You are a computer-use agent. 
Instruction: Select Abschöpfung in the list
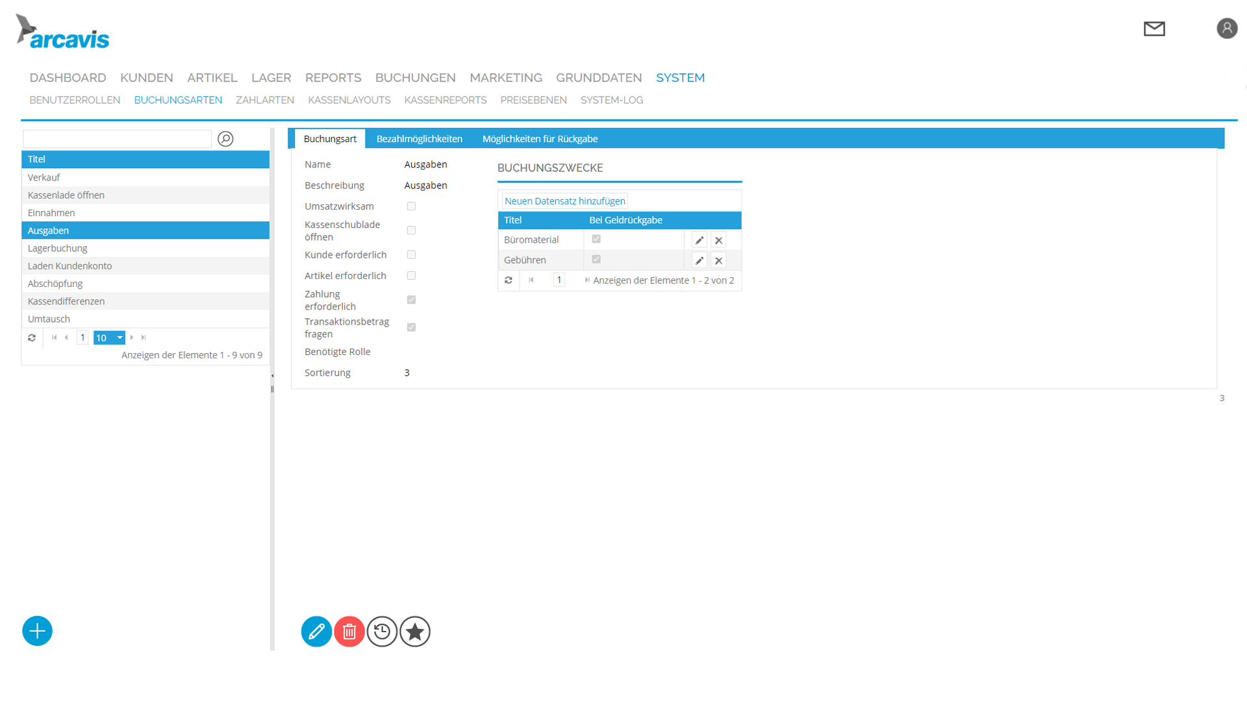point(145,284)
